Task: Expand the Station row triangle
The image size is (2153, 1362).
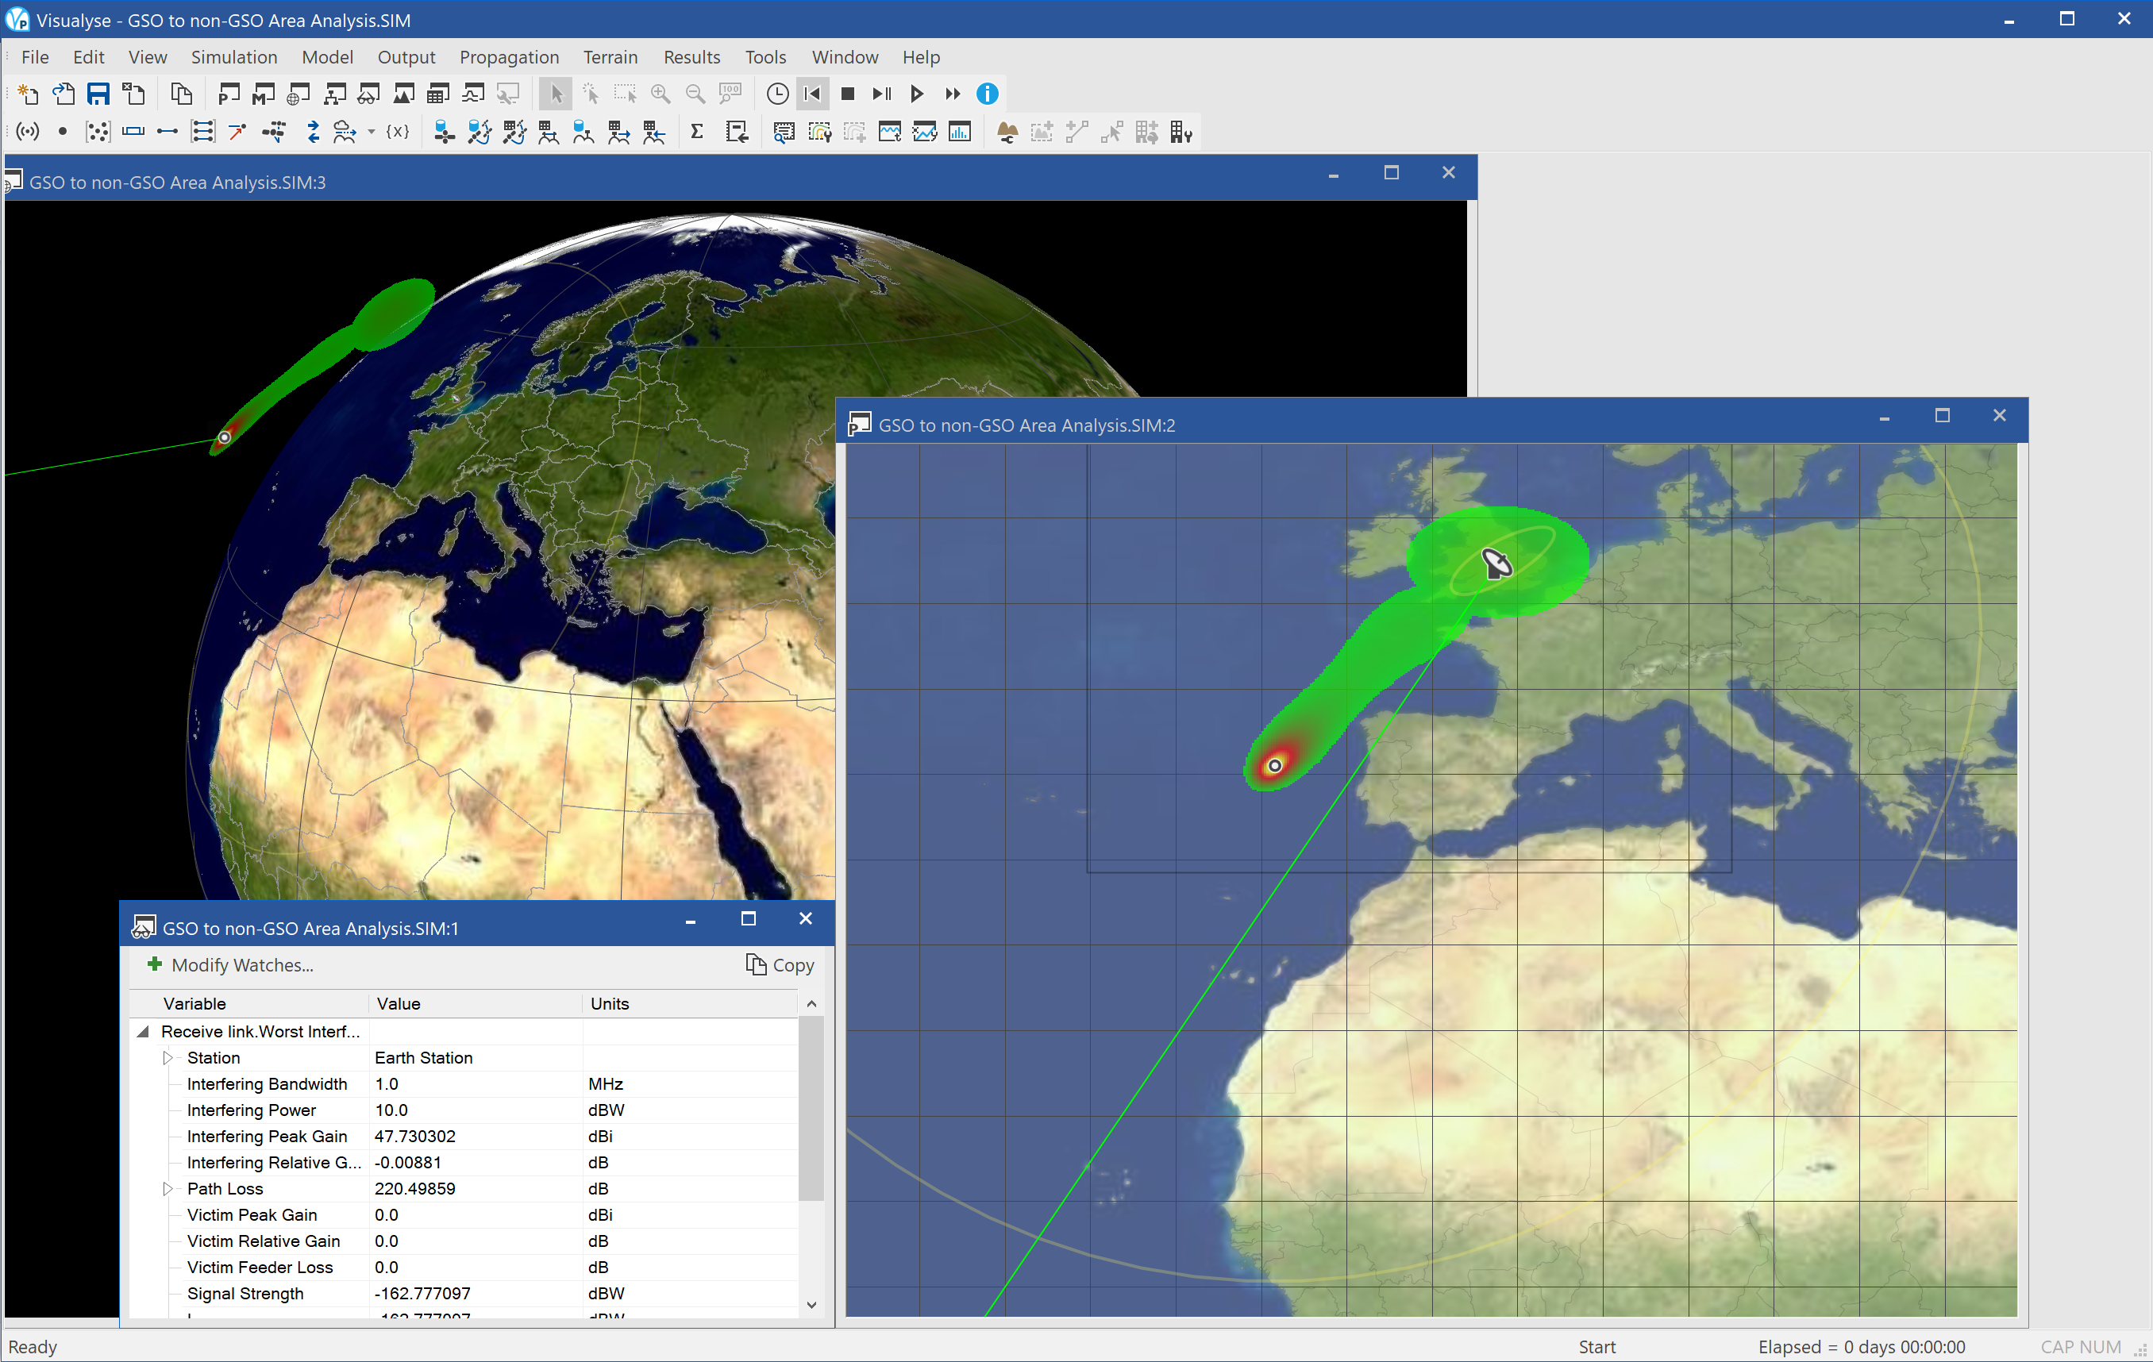Action: (168, 1057)
